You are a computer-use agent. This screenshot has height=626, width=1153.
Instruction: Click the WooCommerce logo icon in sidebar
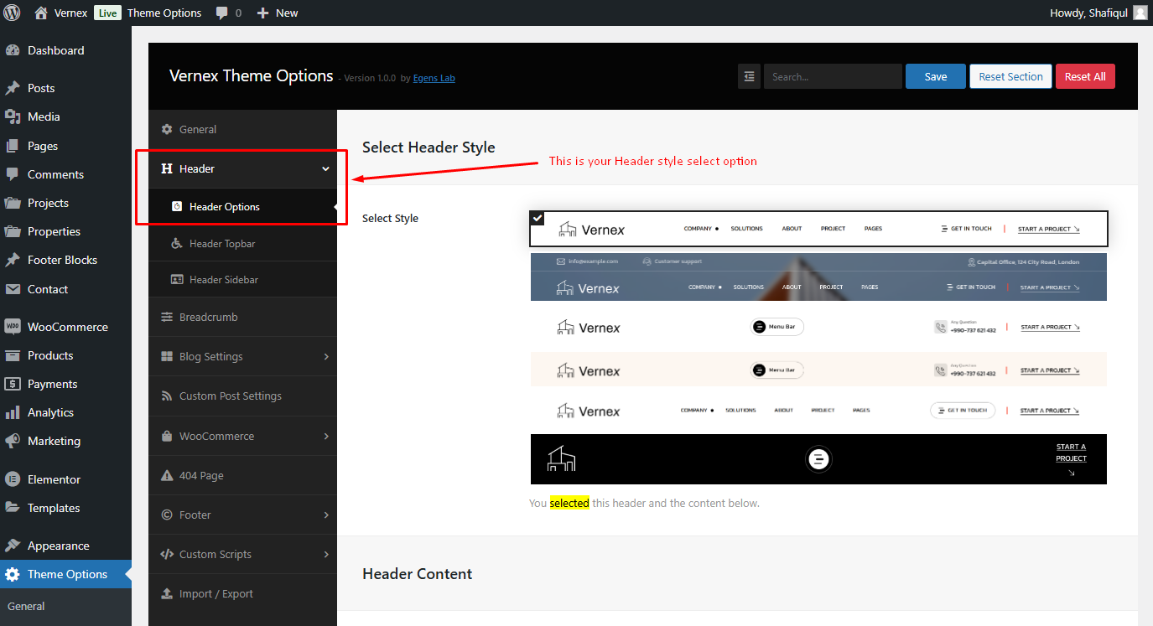tap(13, 327)
